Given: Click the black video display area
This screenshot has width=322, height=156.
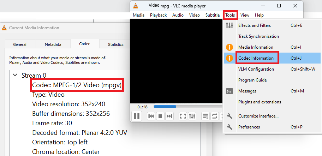Looking at the screenshot, I should 177,61.
